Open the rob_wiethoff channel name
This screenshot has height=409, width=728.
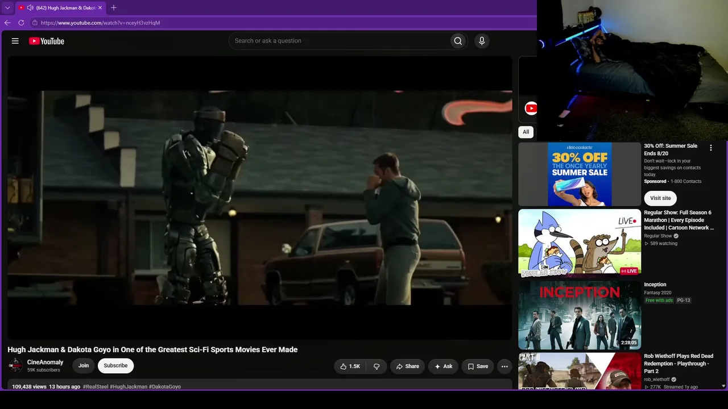[x=657, y=379]
